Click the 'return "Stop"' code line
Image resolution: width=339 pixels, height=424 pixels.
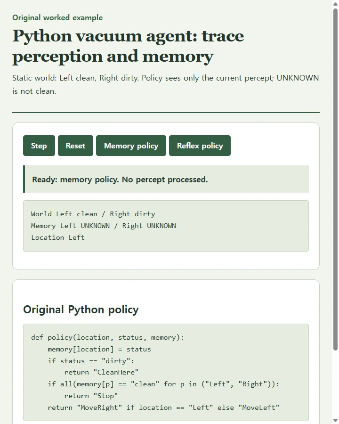(91, 396)
